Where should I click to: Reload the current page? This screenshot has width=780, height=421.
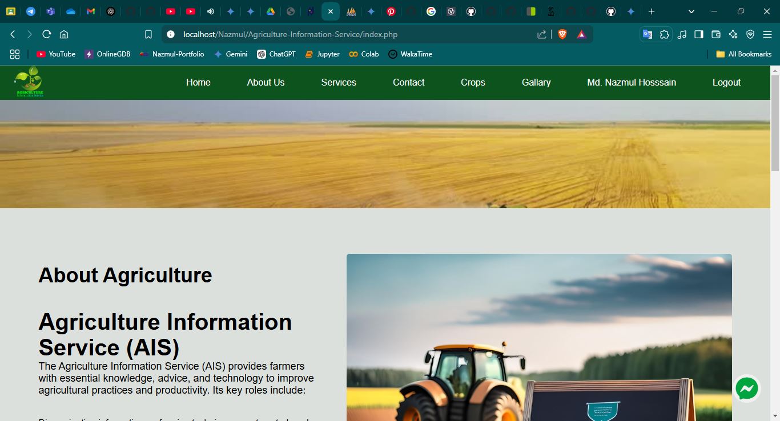47,34
